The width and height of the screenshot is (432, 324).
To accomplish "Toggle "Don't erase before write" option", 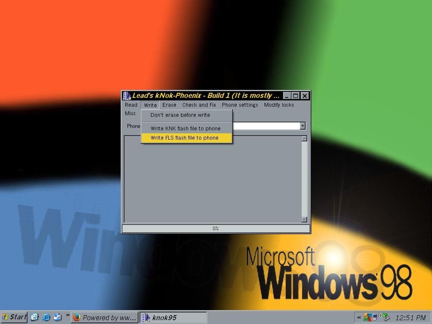I will click(180, 115).
